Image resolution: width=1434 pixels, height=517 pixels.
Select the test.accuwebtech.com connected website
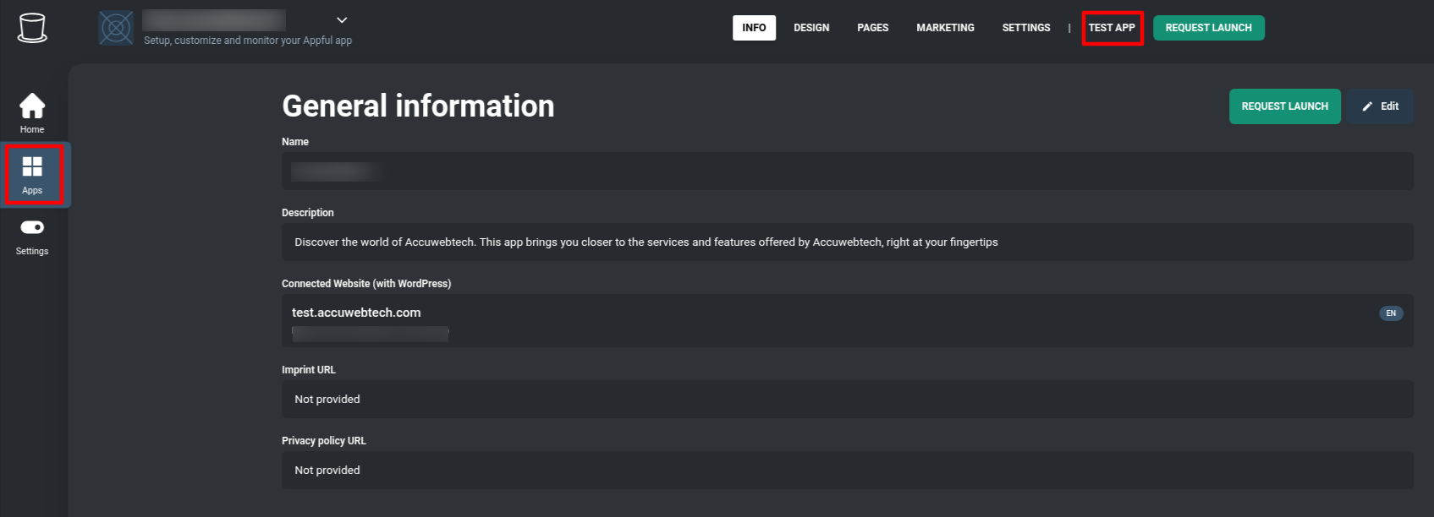[356, 313]
